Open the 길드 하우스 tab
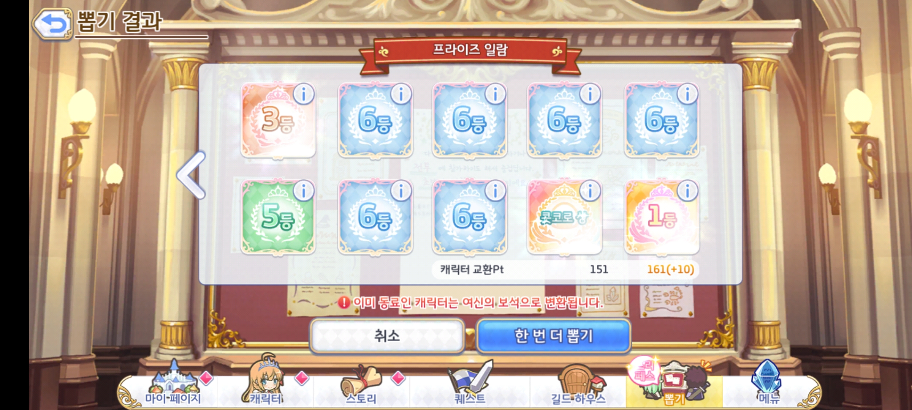Viewport: 912px width, 410px height. pyautogui.click(x=578, y=384)
